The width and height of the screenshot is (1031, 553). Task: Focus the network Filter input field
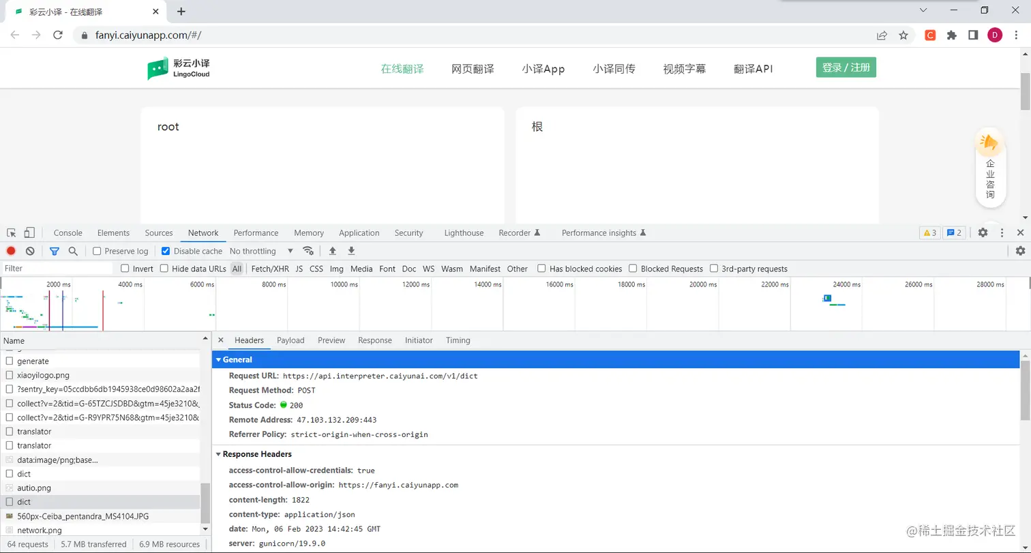[x=57, y=269]
